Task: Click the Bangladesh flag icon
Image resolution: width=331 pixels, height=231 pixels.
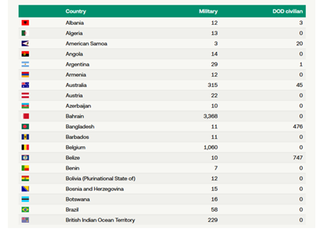Action: click(x=25, y=127)
